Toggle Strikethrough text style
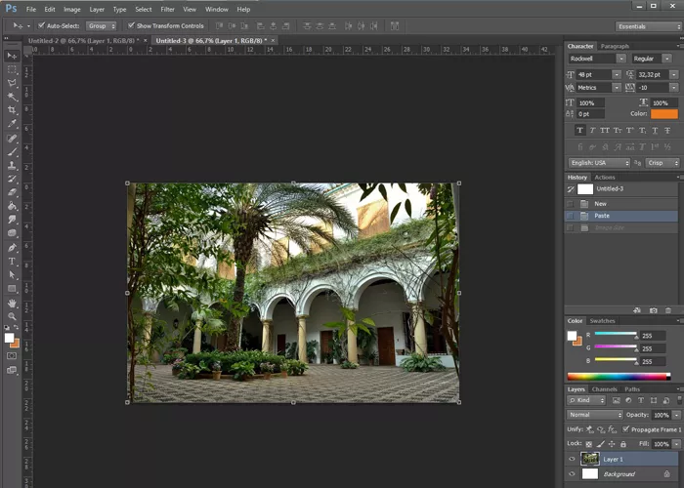 (667, 130)
